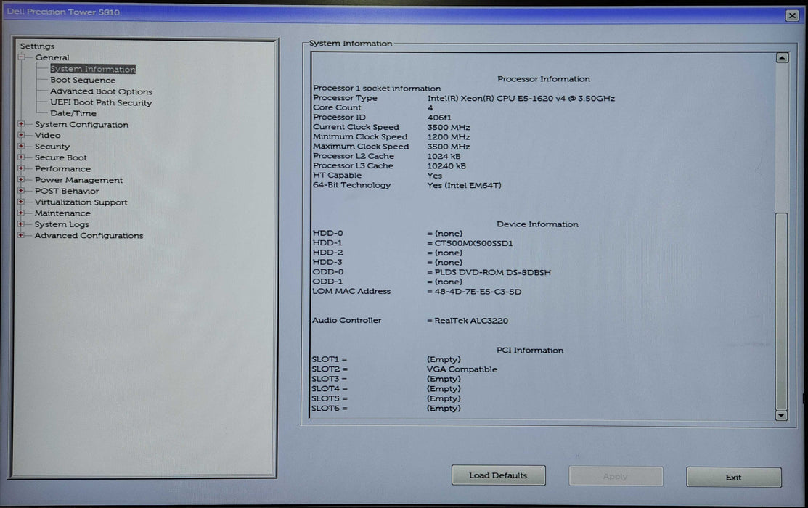Select the Security category label
The image size is (808, 508).
[52, 147]
